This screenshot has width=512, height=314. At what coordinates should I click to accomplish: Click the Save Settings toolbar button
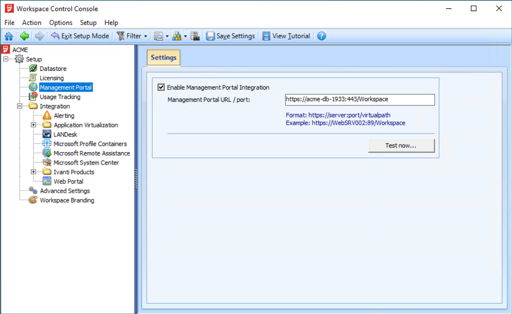(231, 36)
